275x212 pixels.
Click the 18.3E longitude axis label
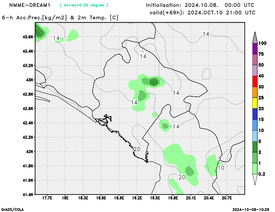pos(83,198)
